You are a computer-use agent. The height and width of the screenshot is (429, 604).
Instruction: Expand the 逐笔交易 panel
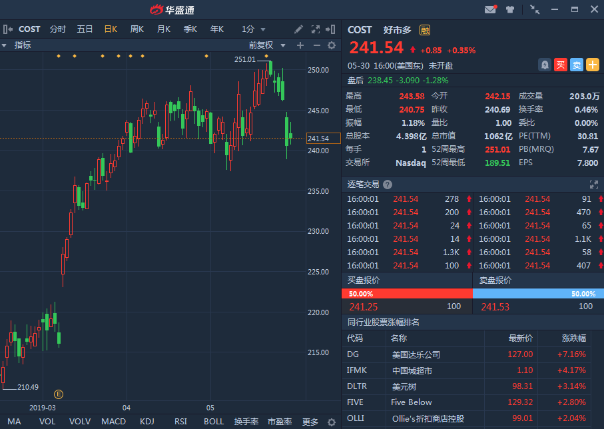tap(593, 185)
